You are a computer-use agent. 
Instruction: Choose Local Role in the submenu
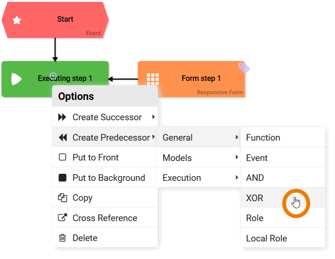click(266, 238)
